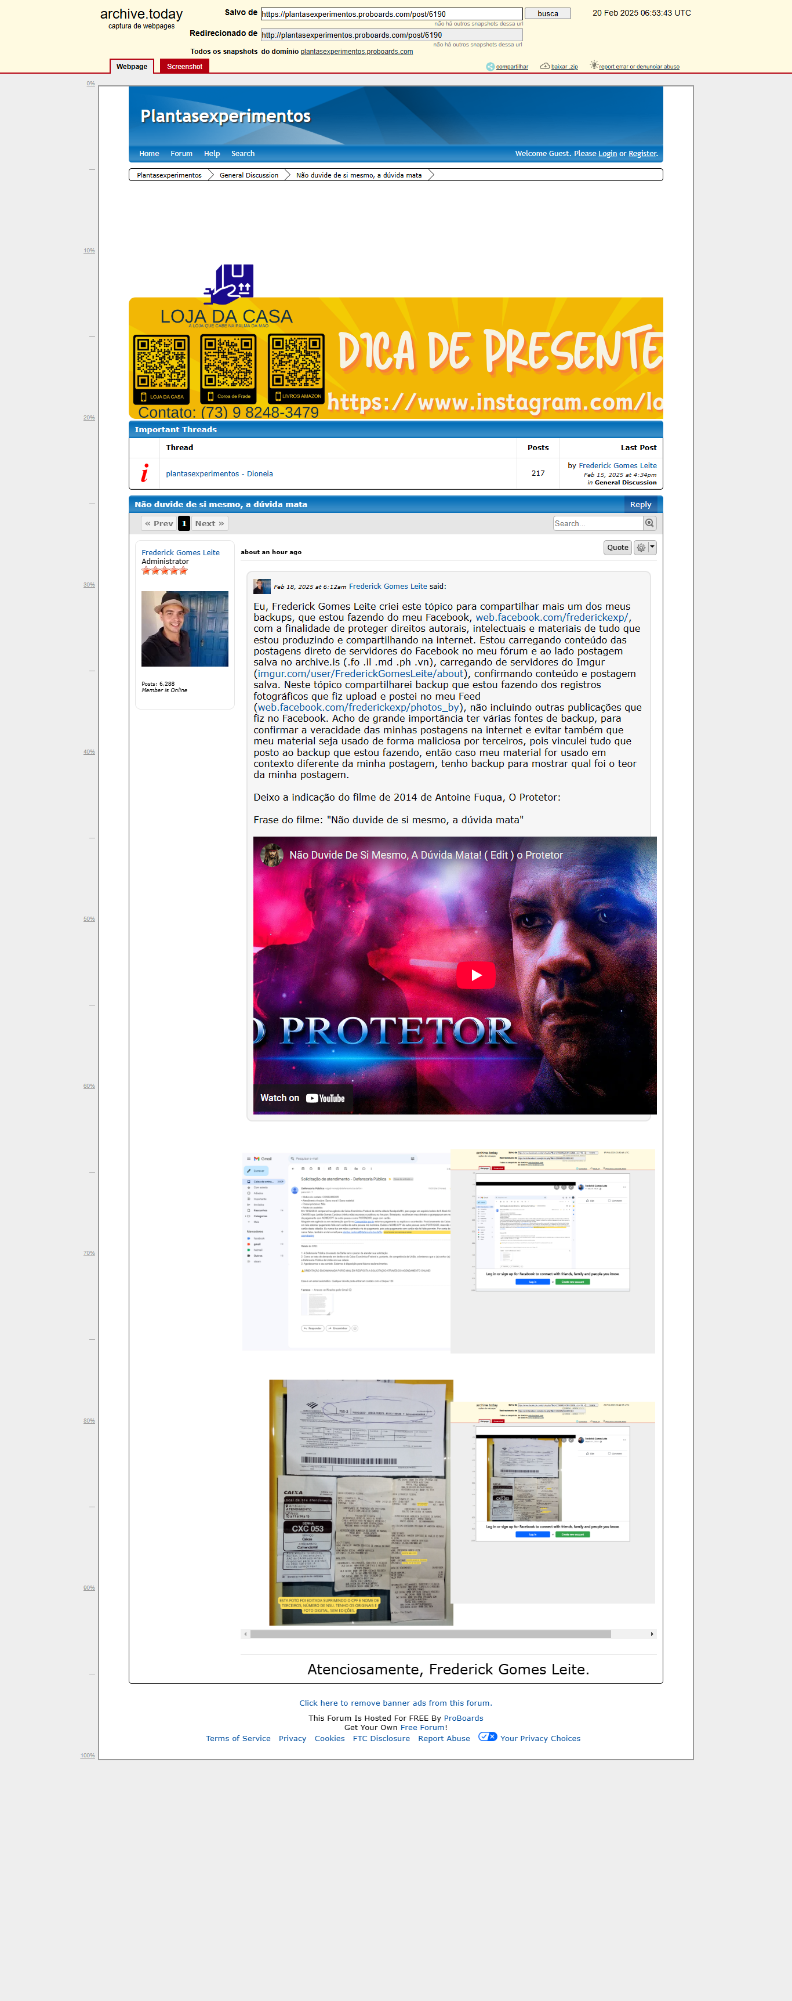The image size is (792, 2001).
Task: Open the Gmail screenshot thumbnail
Action: pyautogui.click(x=346, y=1251)
